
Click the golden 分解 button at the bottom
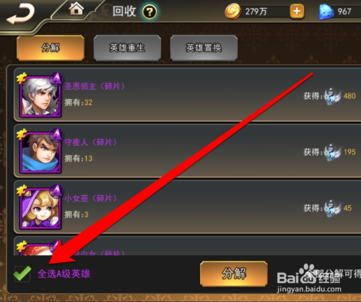(234, 274)
